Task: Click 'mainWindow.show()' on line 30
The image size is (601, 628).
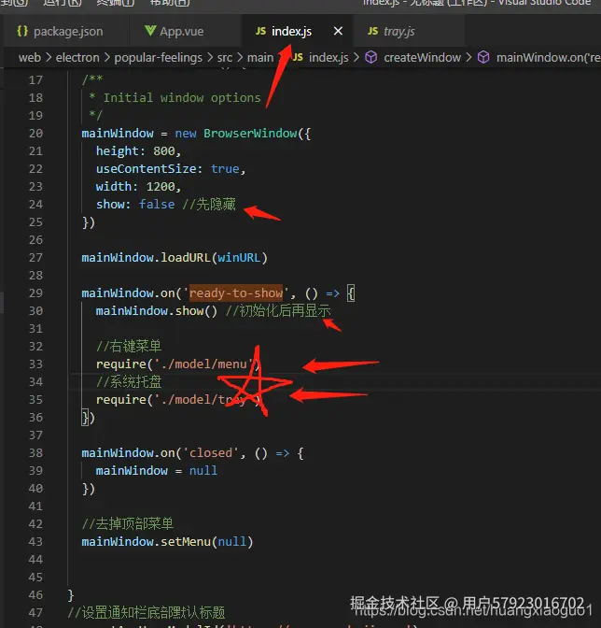Action: pos(157,311)
